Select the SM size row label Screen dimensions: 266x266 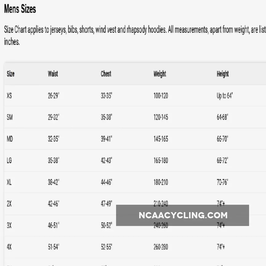point(10,117)
